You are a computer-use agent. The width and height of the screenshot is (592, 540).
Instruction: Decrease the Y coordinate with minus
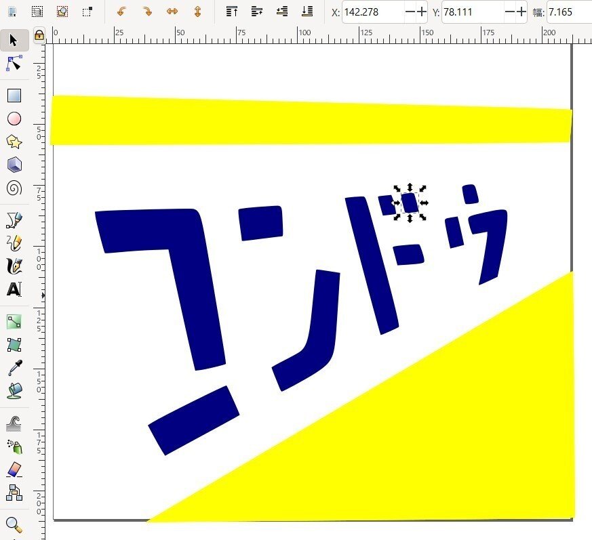510,12
